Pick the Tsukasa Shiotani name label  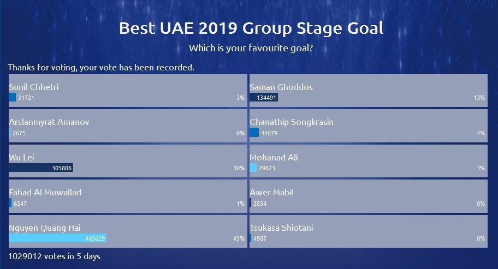coord(281,228)
